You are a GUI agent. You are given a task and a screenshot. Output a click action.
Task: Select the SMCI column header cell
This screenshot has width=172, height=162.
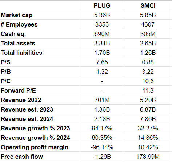(x=148, y=5)
